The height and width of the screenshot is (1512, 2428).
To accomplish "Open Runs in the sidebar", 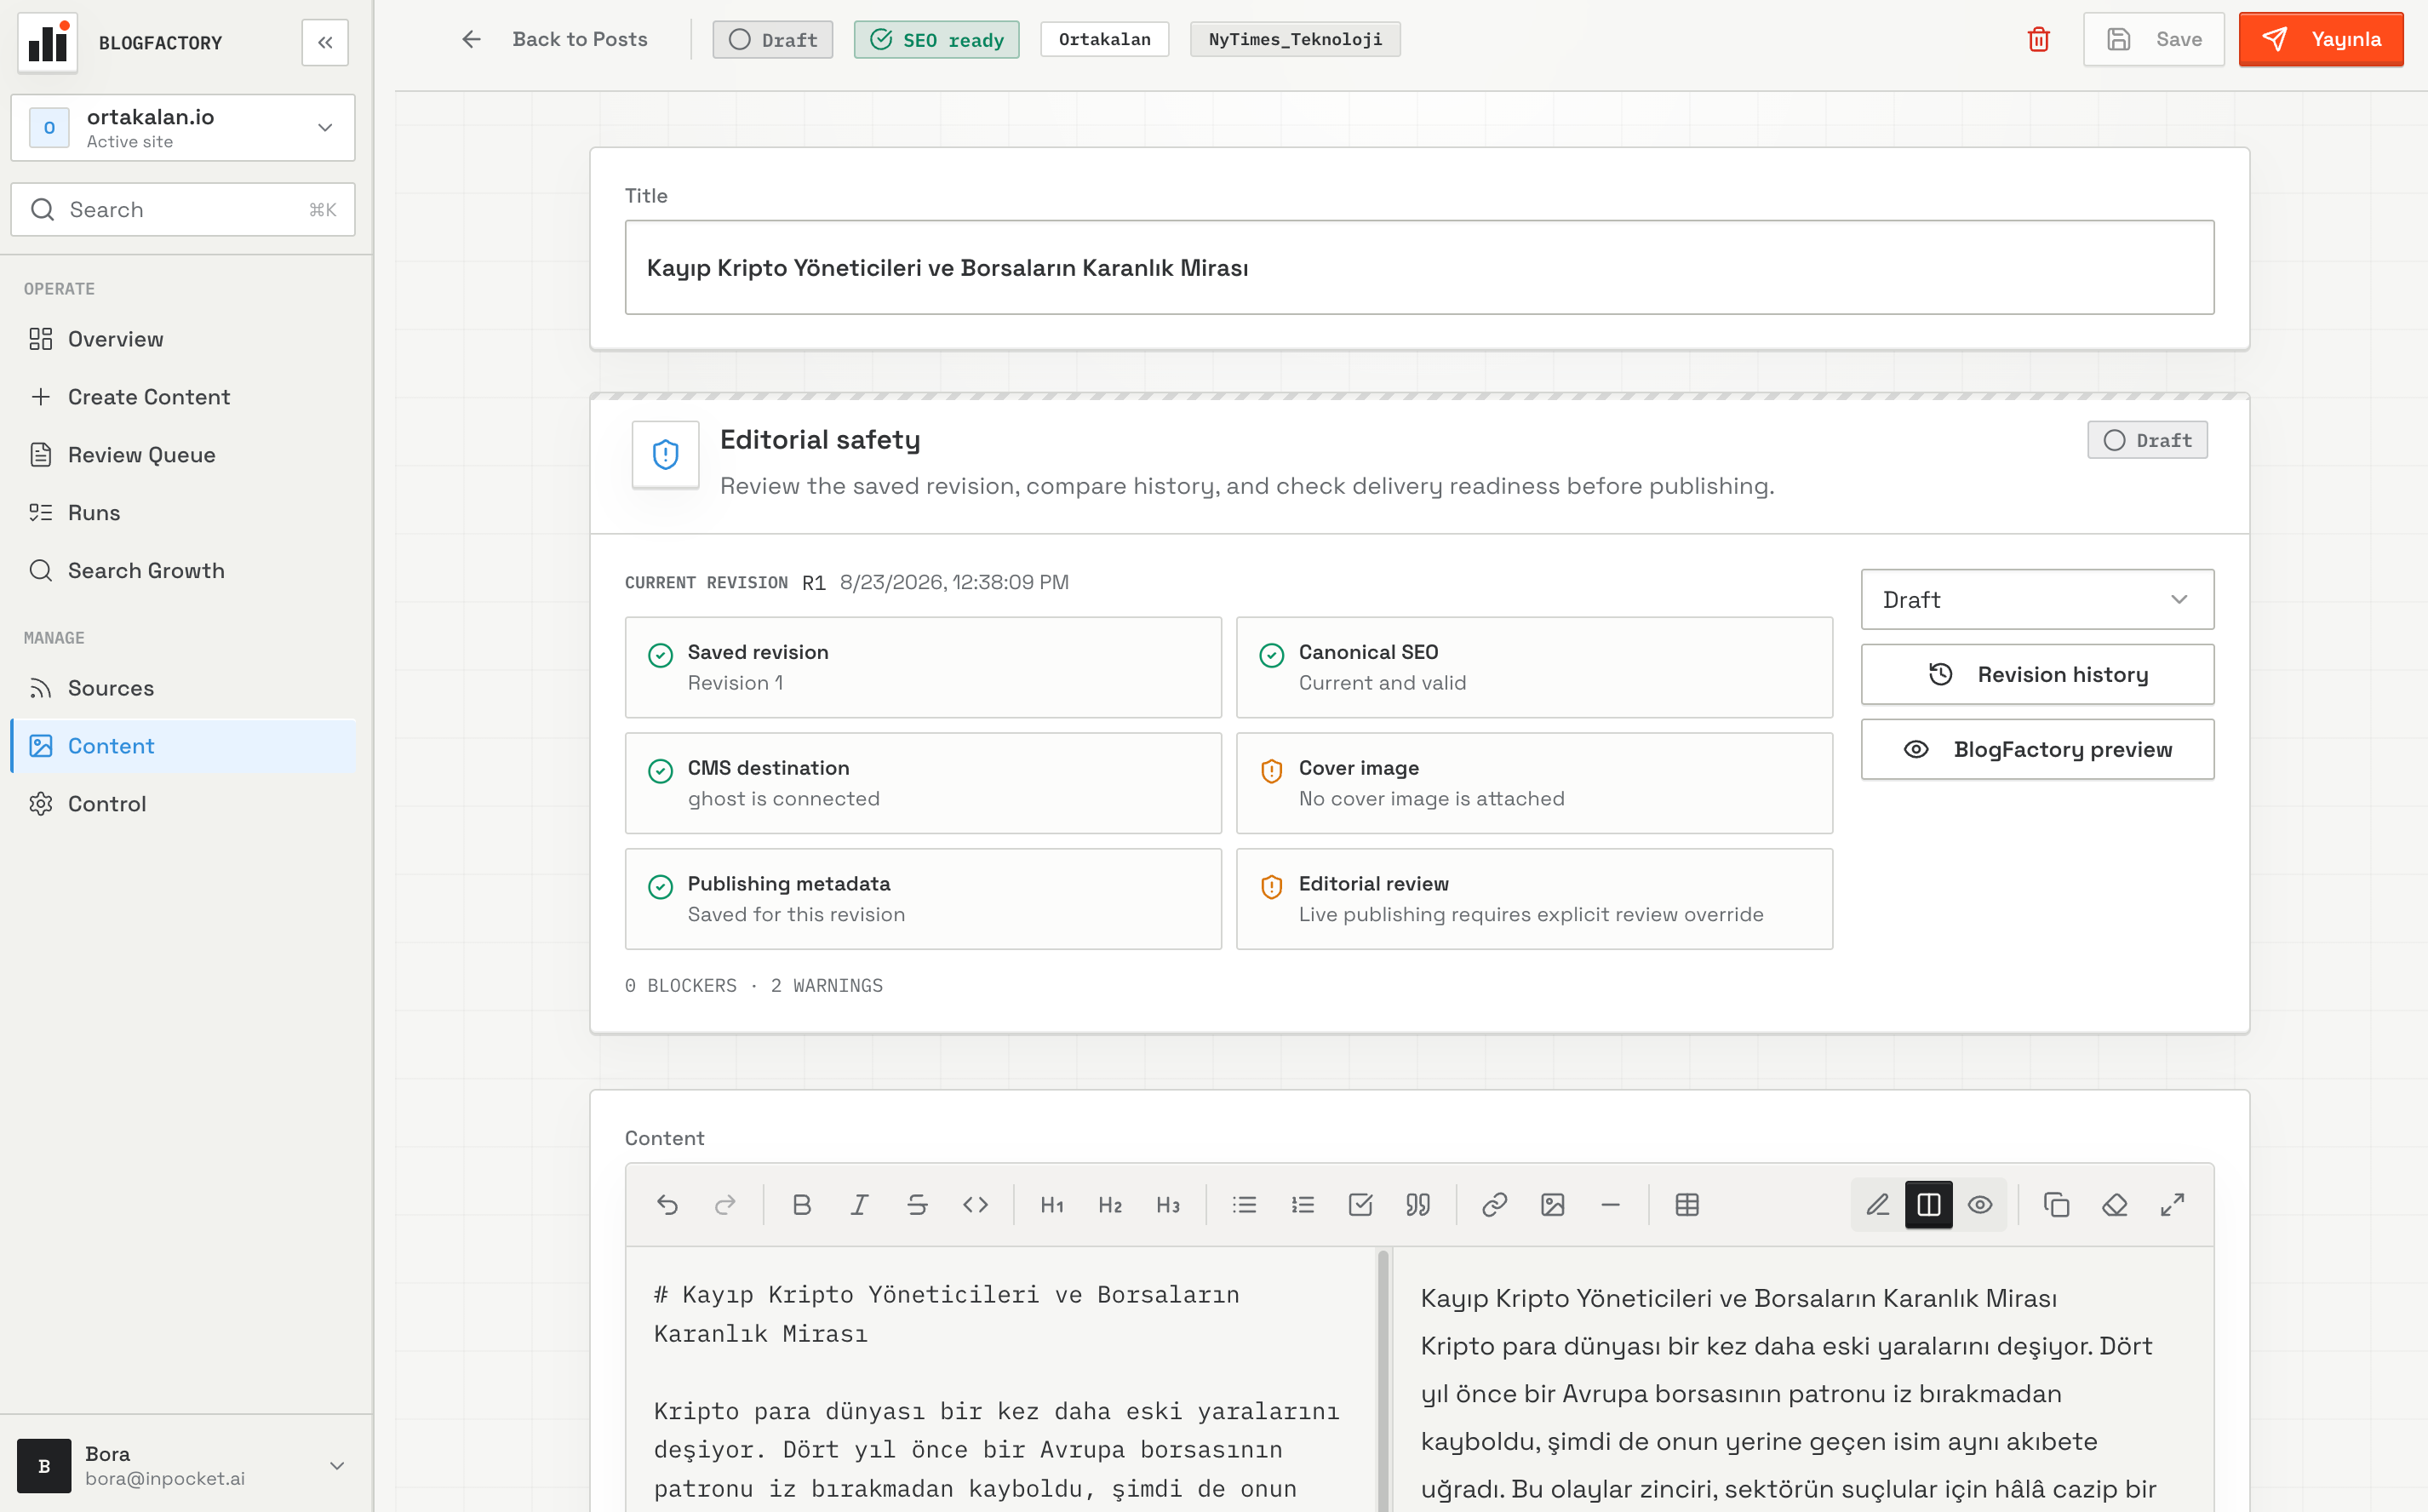I will [183, 513].
